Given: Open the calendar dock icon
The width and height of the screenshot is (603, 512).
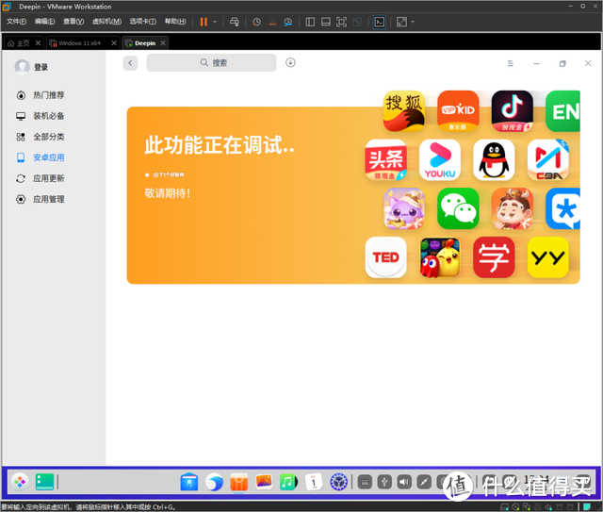Looking at the screenshot, I should (314, 482).
